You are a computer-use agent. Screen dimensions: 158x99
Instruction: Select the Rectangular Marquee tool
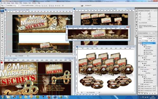click(x=2, y=15)
